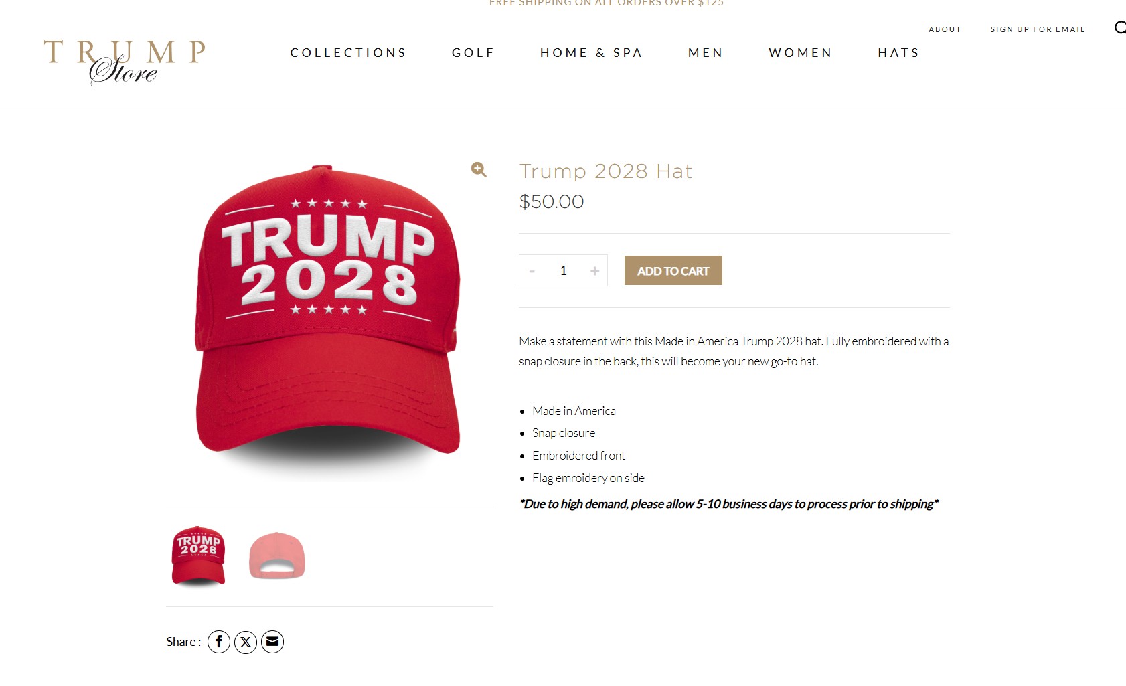This screenshot has width=1126, height=686.
Task: Open the Men menu
Action: 706,53
